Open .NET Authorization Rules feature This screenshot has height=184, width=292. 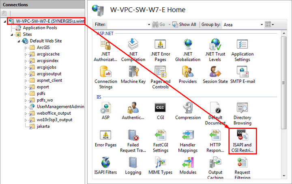[x=105, y=50]
